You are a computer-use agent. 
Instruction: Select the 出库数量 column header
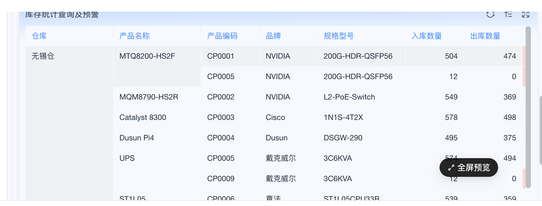(485, 36)
